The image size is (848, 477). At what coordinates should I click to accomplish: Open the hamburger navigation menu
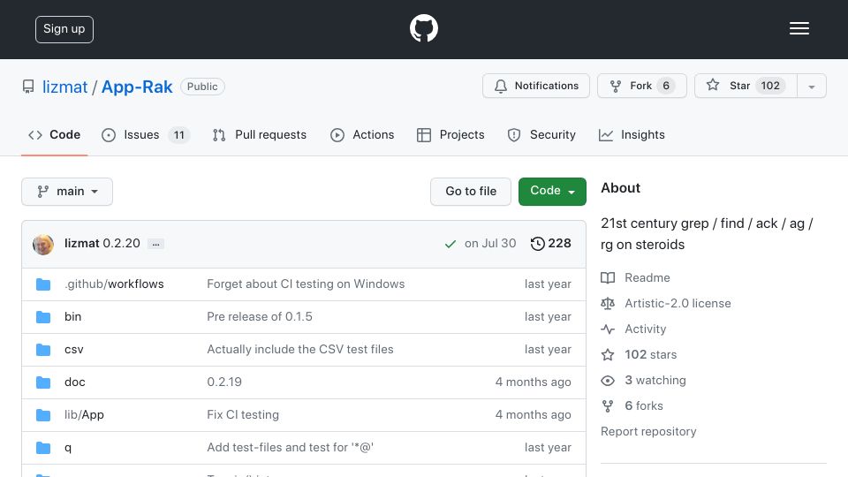pyautogui.click(x=799, y=28)
